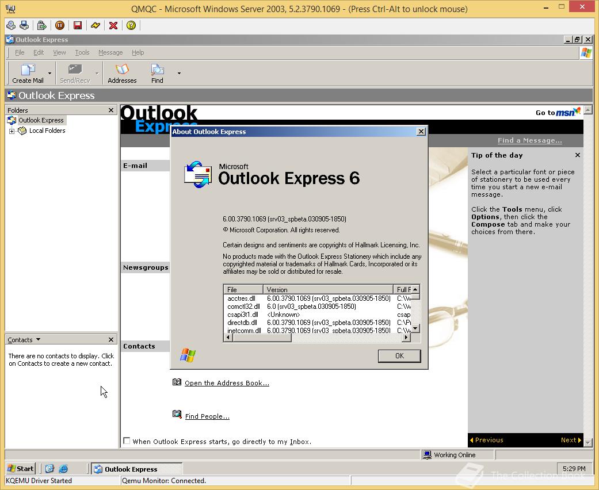599x490 pixels.
Task: Show Previous tip of the day
Action: coord(487,440)
